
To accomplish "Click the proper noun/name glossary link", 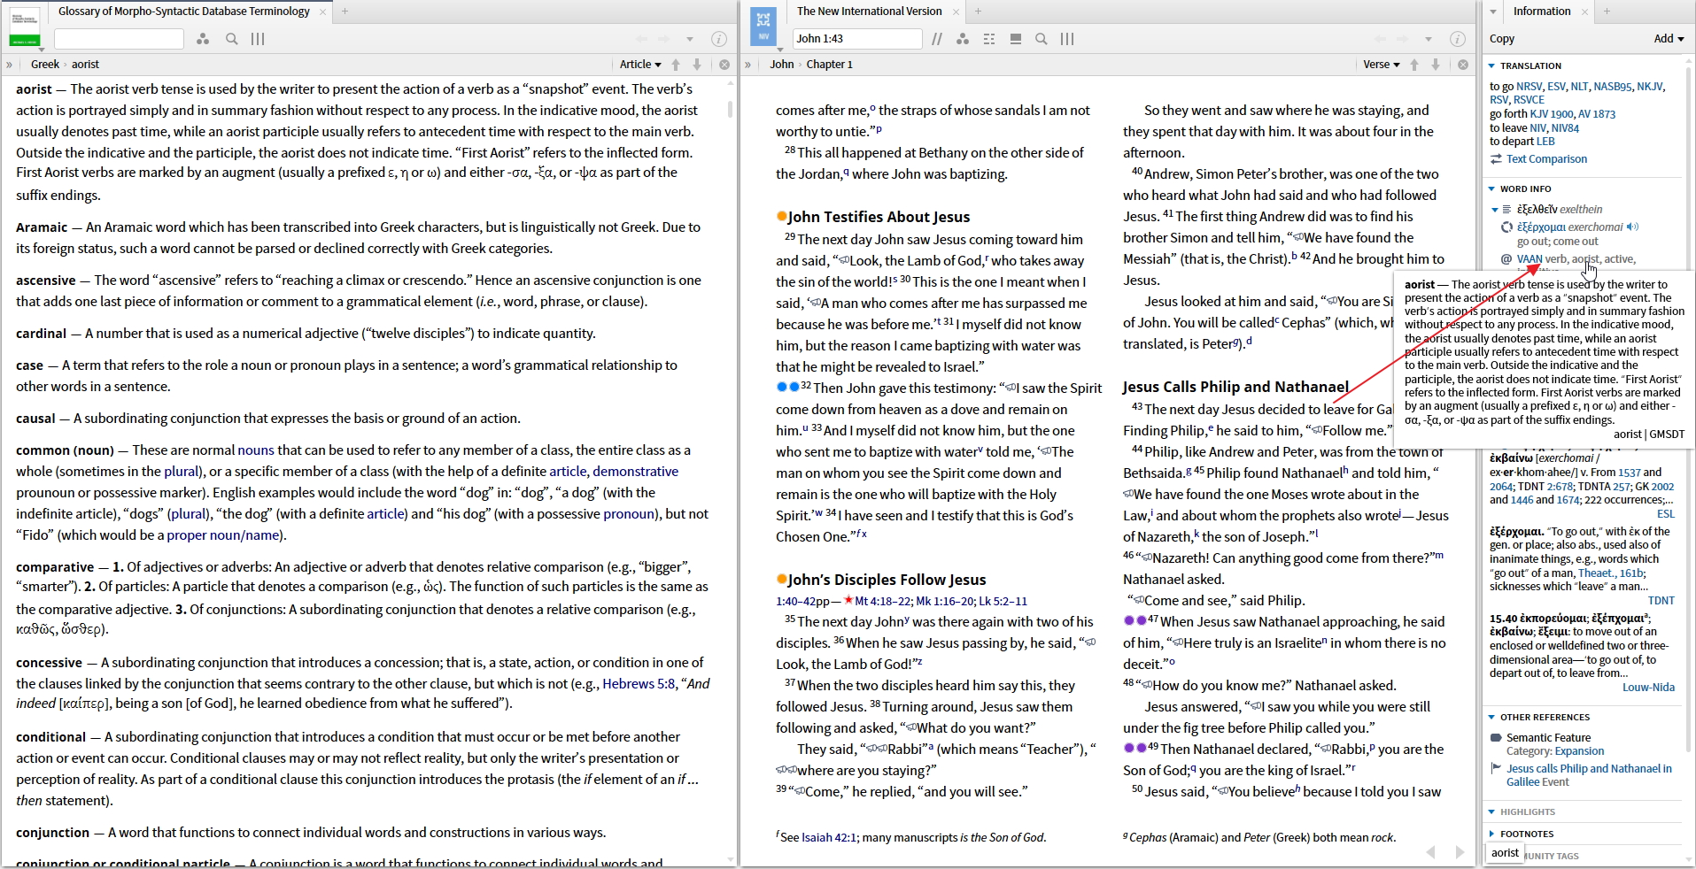I will (x=223, y=535).
